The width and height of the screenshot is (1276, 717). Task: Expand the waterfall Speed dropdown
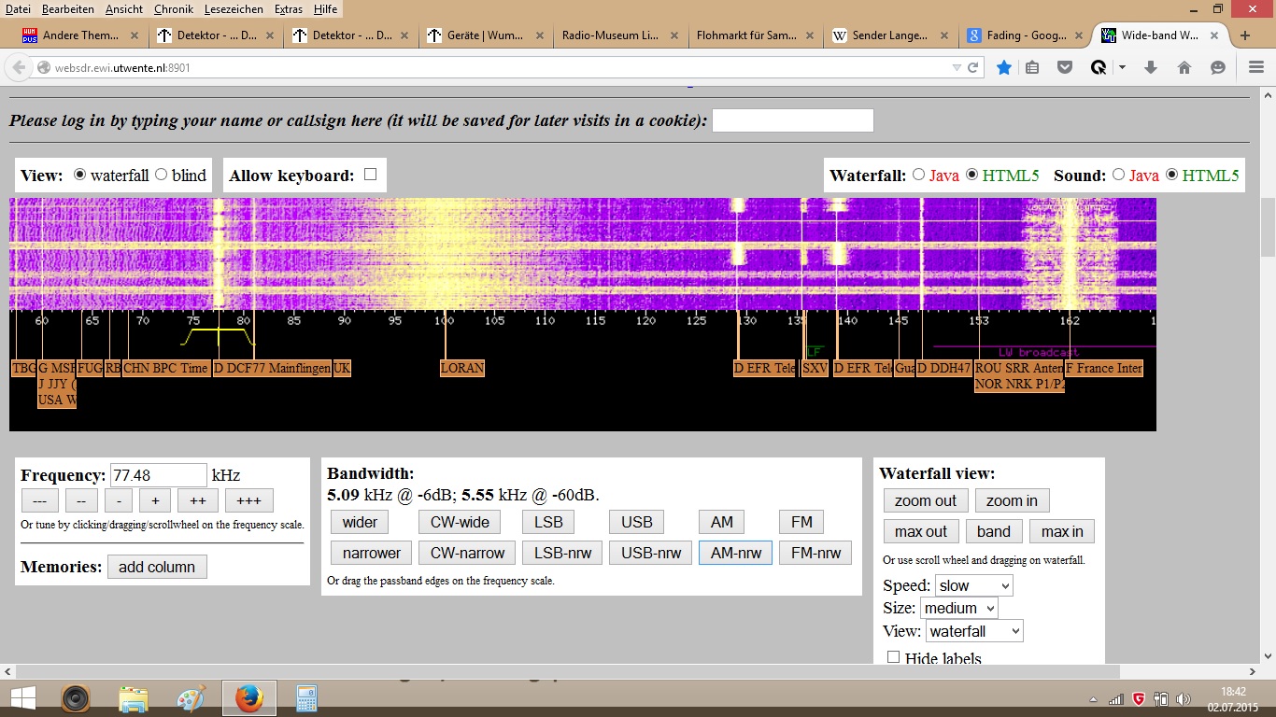tap(973, 585)
